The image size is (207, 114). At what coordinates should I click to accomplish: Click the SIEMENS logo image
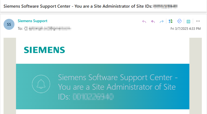click(x=44, y=50)
